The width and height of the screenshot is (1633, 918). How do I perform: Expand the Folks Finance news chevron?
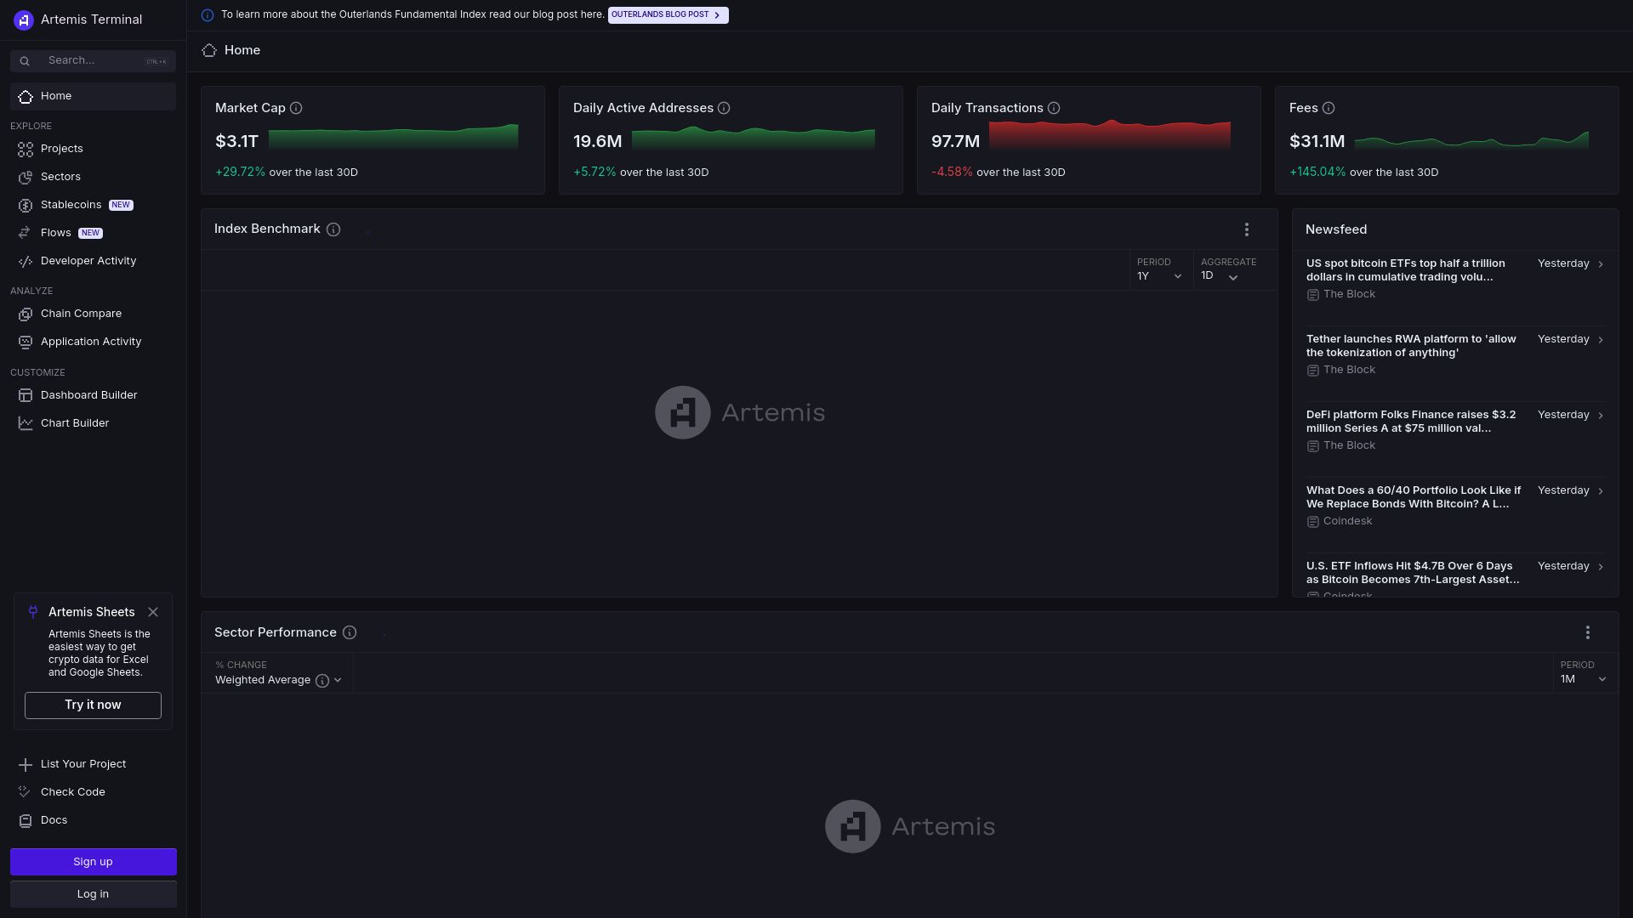(1601, 416)
